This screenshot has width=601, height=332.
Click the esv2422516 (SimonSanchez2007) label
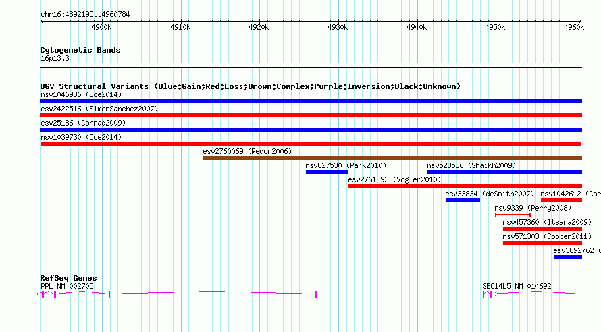pyautogui.click(x=99, y=109)
